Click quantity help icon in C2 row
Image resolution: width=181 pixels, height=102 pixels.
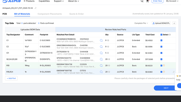(x=108, y=47)
